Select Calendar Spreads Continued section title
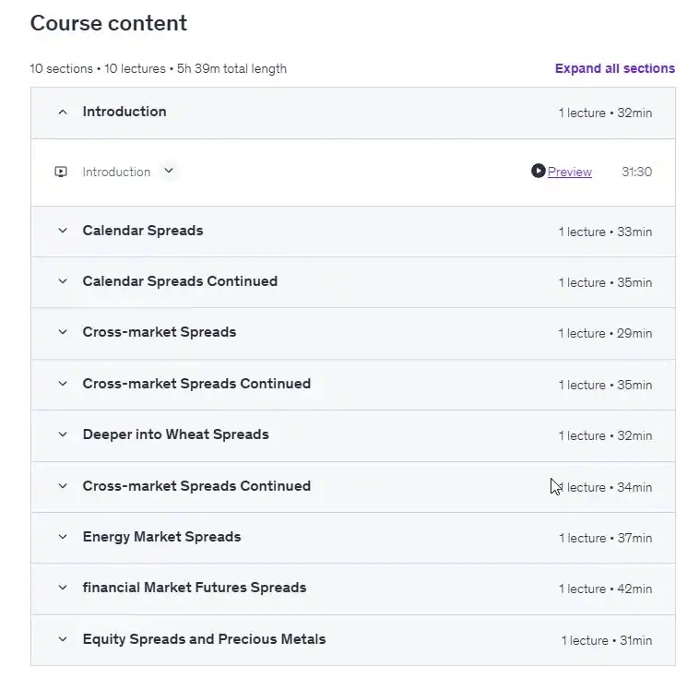This screenshot has height=678, width=699. point(180,281)
